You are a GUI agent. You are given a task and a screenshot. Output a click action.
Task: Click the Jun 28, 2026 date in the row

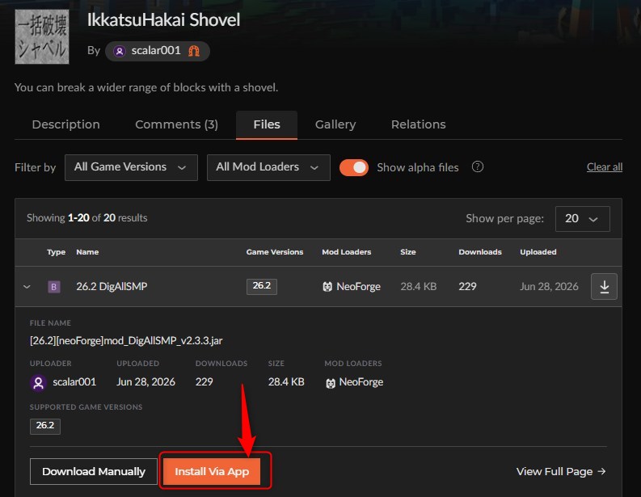coord(549,287)
